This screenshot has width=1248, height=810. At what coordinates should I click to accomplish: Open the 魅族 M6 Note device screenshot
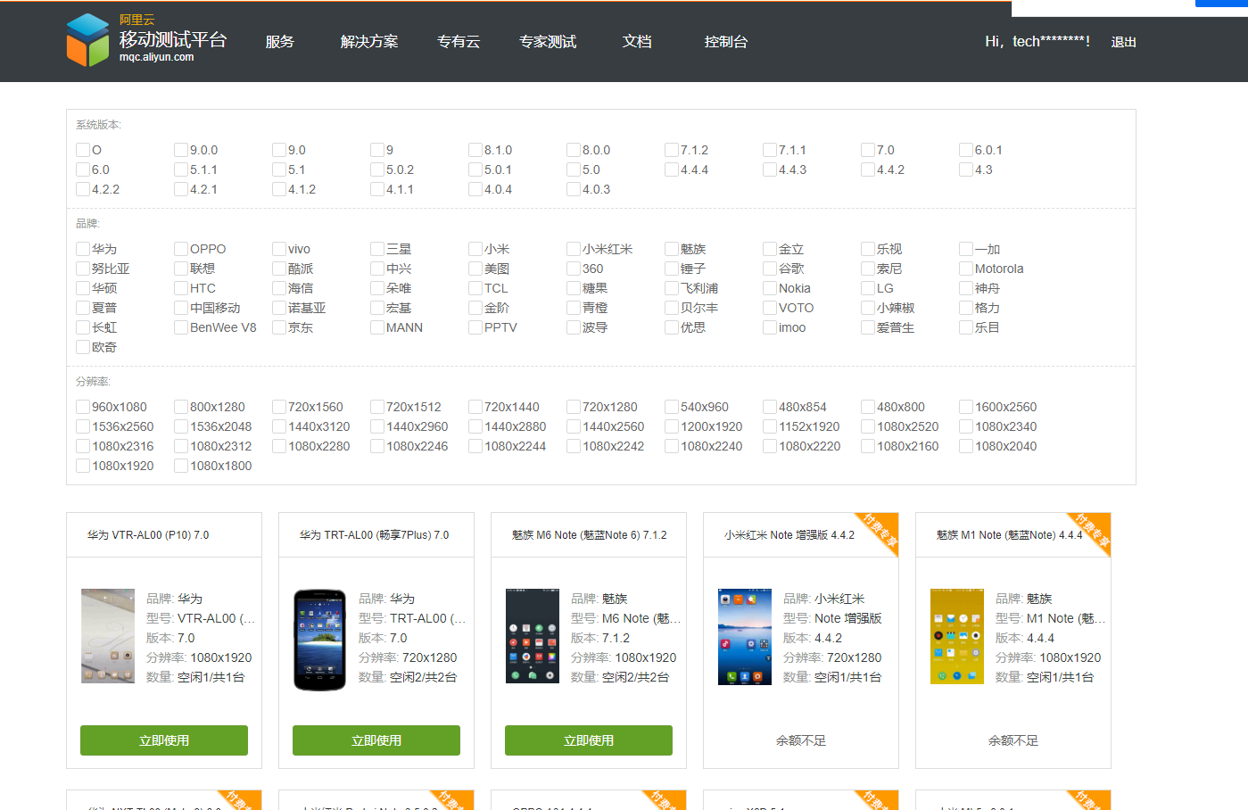coord(533,636)
